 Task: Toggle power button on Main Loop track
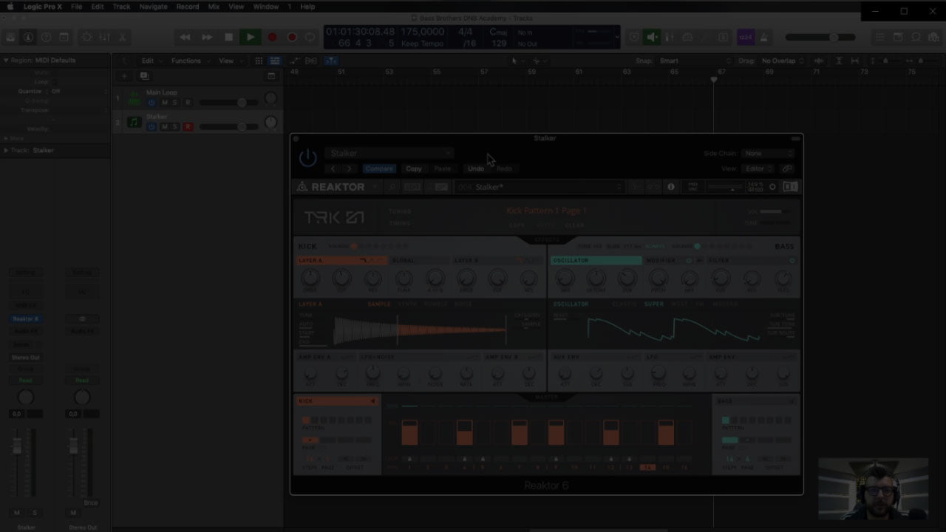[x=152, y=103]
